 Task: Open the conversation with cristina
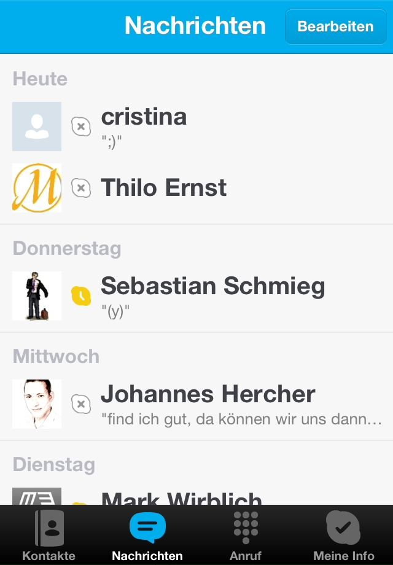click(x=196, y=127)
